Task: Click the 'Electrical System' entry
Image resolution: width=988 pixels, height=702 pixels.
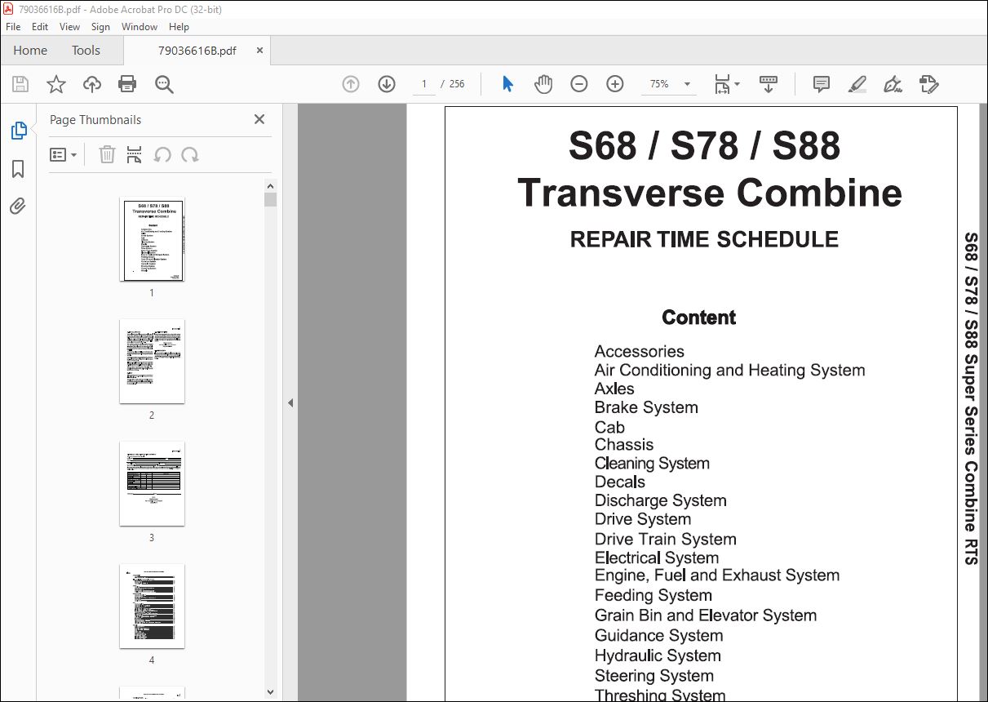Action: click(x=657, y=558)
